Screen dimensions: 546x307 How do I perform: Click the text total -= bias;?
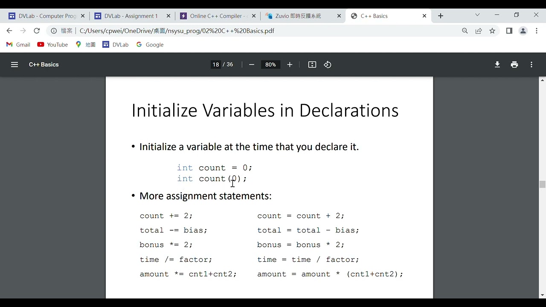(x=173, y=230)
